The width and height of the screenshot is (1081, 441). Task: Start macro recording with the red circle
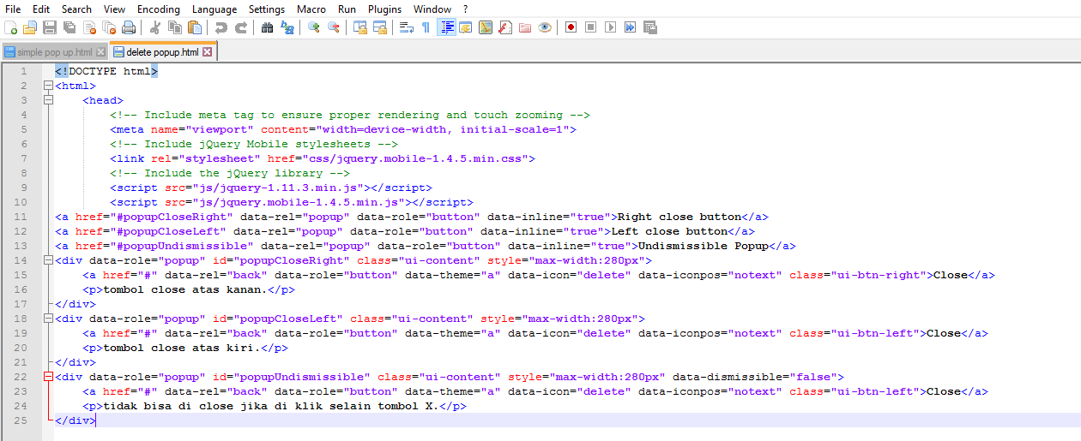571,27
